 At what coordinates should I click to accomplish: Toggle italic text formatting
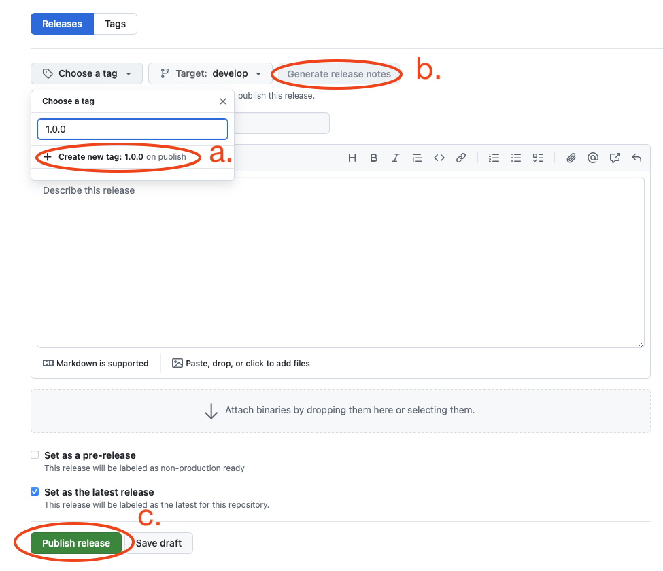click(396, 158)
